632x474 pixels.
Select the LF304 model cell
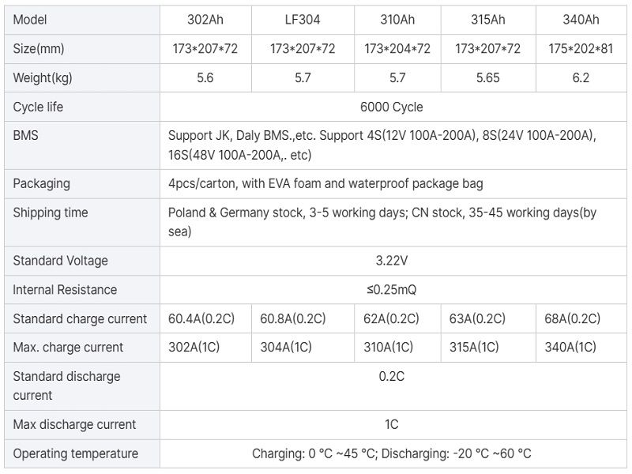tap(298, 21)
